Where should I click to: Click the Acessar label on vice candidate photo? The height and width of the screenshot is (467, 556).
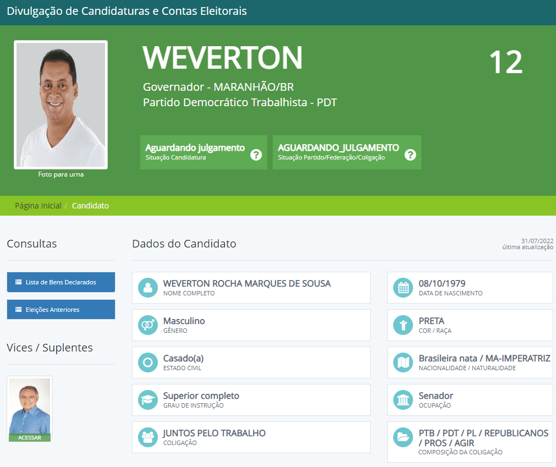30,438
